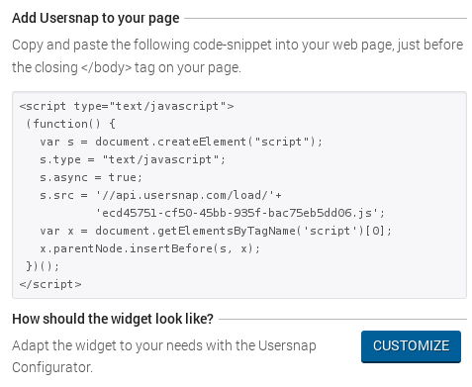Click the 'How should the widget look like?' heading
The height and width of the screenshot is (387, 472).
point(113,319)
